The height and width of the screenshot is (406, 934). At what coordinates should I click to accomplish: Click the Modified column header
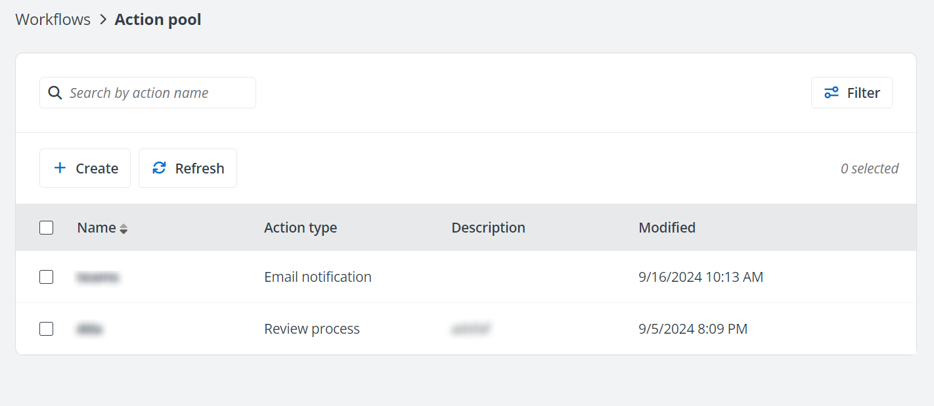[667, 228]
